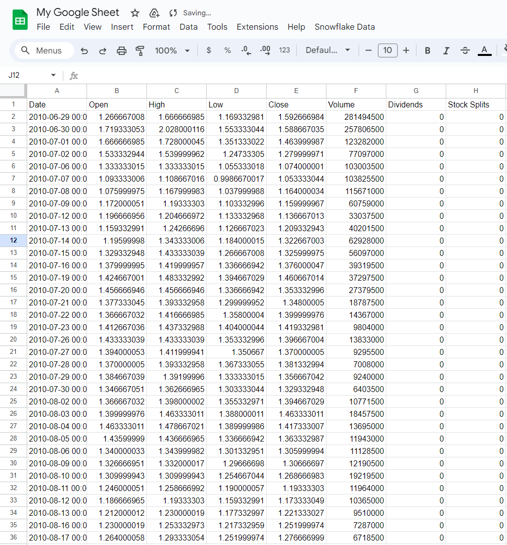The height and width of the screenshot is (545, 507).
Task: Open the Snowflake Data menu
Action: [x=345, y=27]
